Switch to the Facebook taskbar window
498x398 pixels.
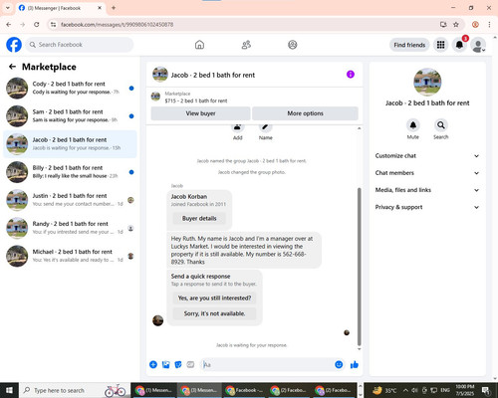244,390
